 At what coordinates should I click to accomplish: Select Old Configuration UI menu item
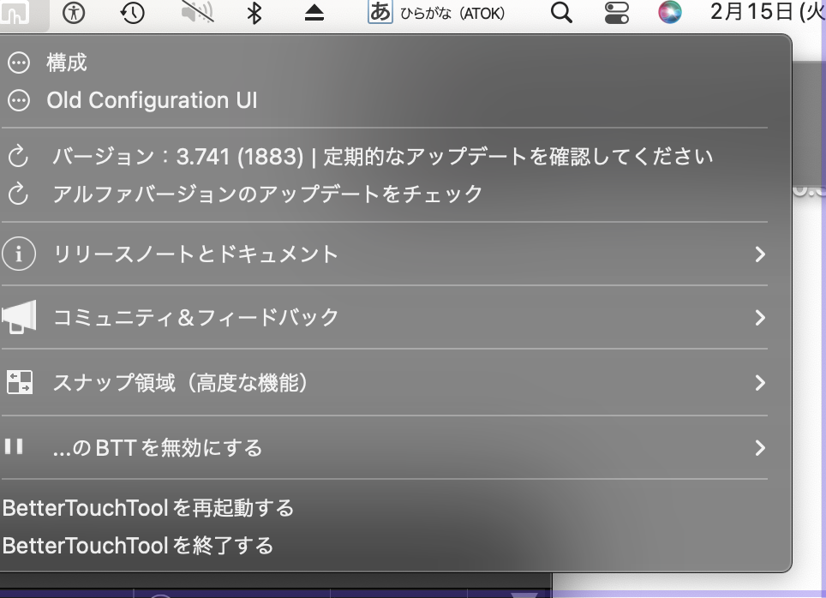tap(385, 100)
